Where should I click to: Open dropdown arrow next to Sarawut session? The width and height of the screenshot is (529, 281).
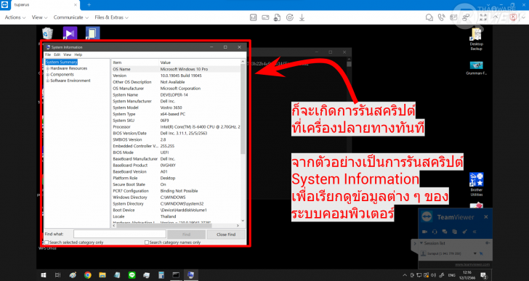pos(475,253)
